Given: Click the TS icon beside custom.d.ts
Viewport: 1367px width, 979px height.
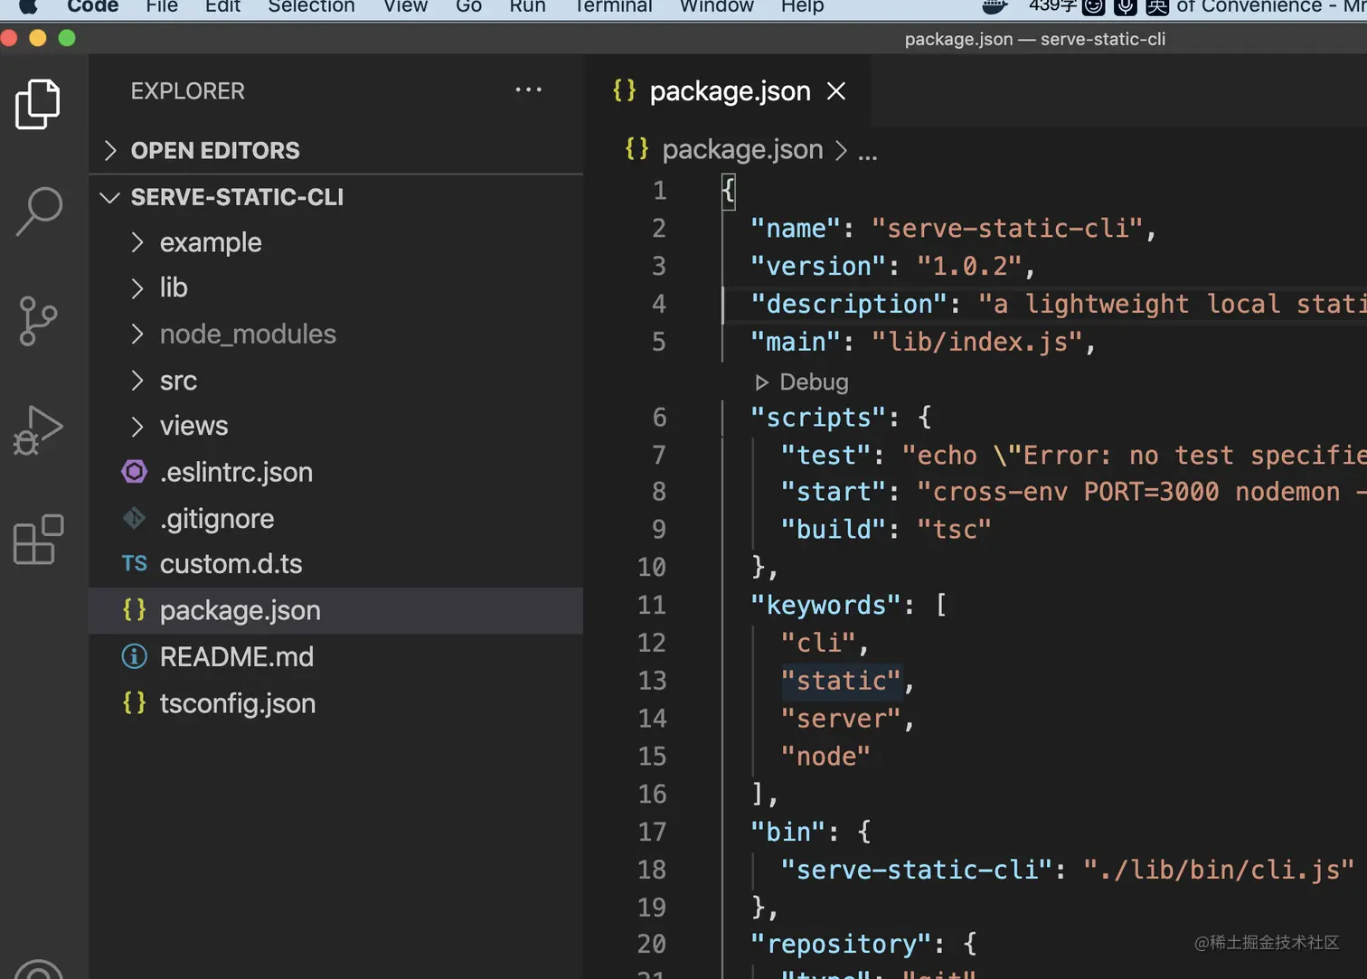Looking at the screenshot, I should pyautogui.click(x=135, y=564).
